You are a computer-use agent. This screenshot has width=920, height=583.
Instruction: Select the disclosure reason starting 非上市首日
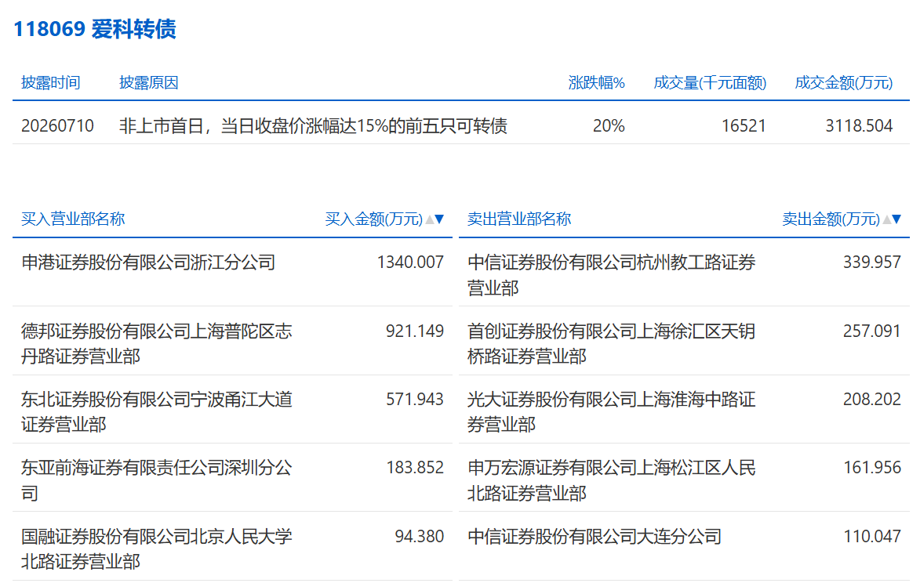pyautogui.click(x=313, y=126)
